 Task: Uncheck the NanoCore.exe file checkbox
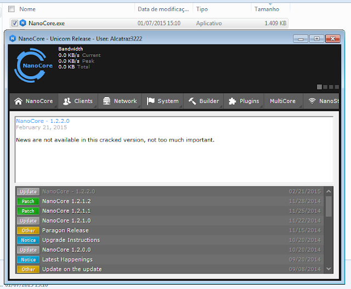15,23
